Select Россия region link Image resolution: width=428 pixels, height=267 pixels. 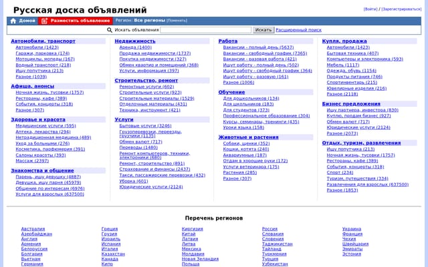[x=270, y=229]
